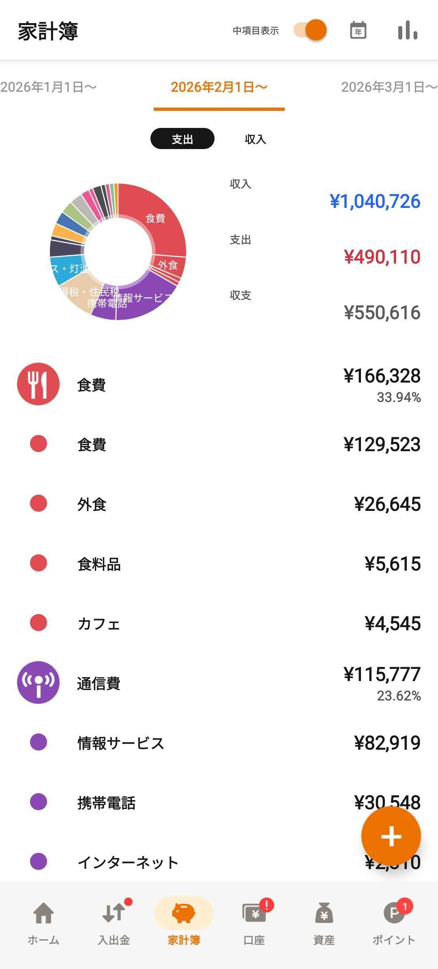Open the 外食 subcategory entry

(219, 504)
